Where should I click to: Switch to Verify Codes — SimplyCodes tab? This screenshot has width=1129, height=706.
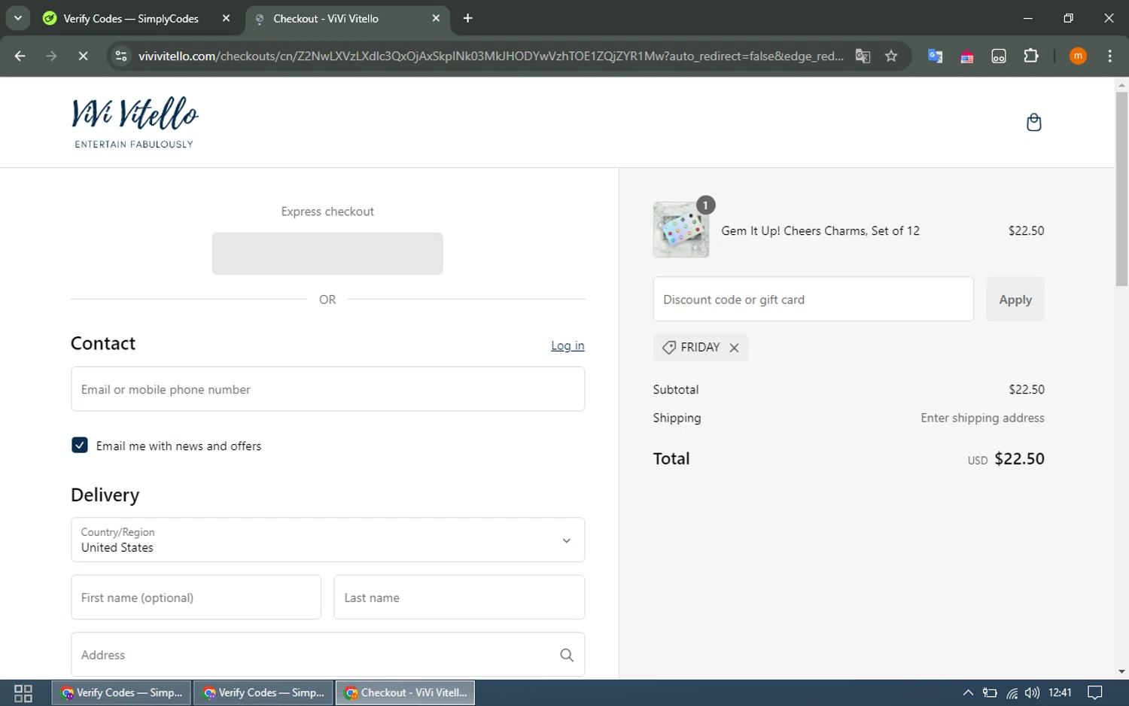[x=131, y=18]
